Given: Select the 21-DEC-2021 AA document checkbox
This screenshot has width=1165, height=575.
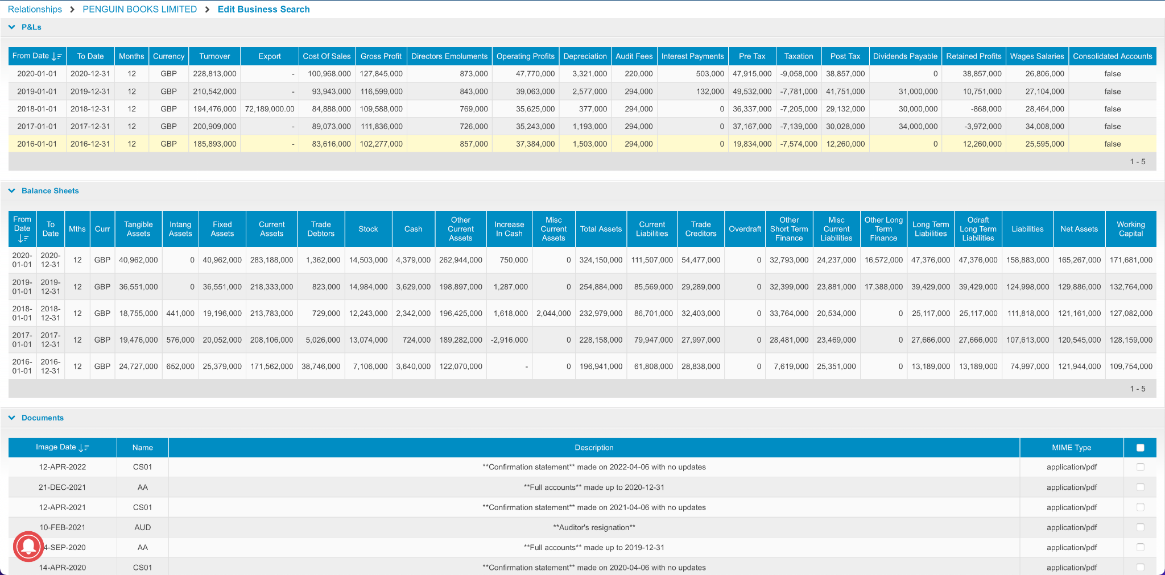Looking at the screenshot, I should pos(1140,487).
